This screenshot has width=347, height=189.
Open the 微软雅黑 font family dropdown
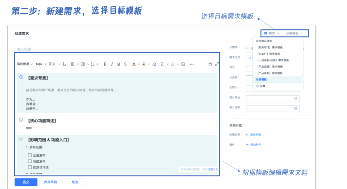point(23,64)
